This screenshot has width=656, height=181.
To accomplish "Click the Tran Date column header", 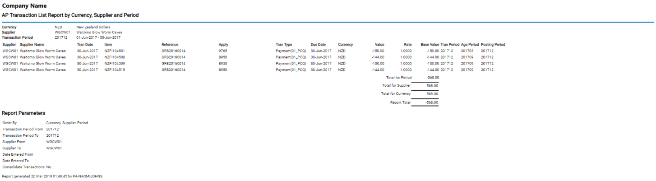I will pyautogui.click(x=85, y=45).
